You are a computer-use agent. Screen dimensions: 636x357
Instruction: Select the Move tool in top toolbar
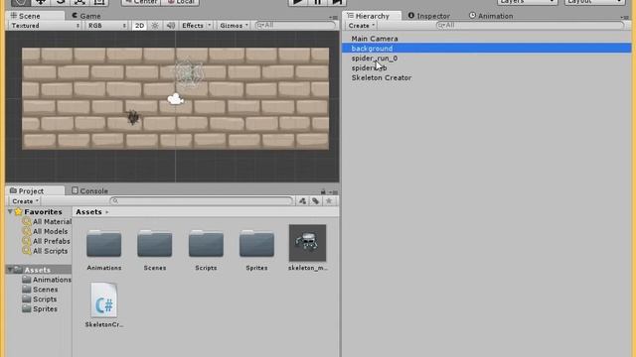[x=40, y=2]
